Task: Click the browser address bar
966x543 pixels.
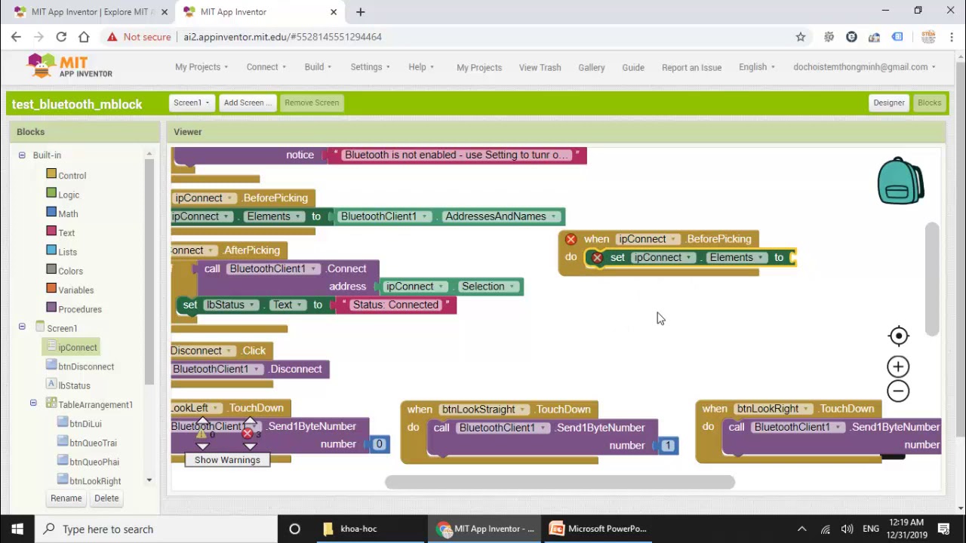Action: point(483,36)
